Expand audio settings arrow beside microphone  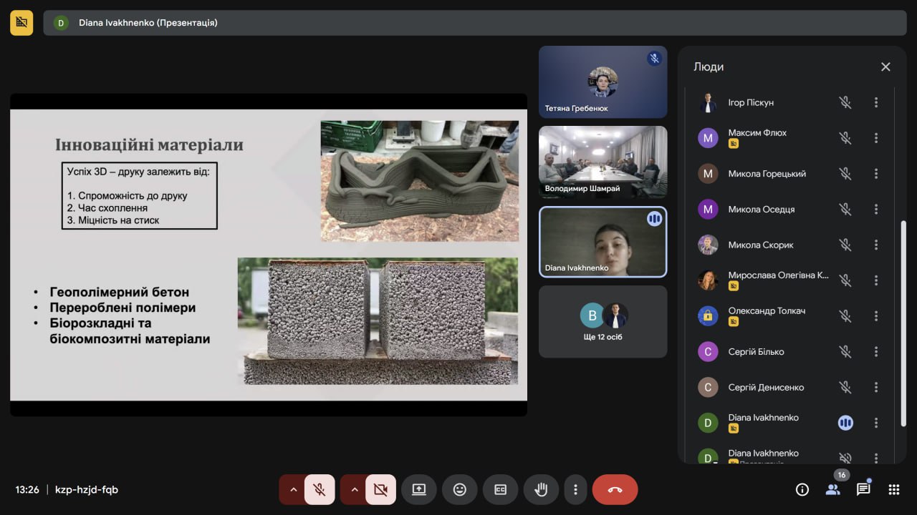tap(293, 490)
